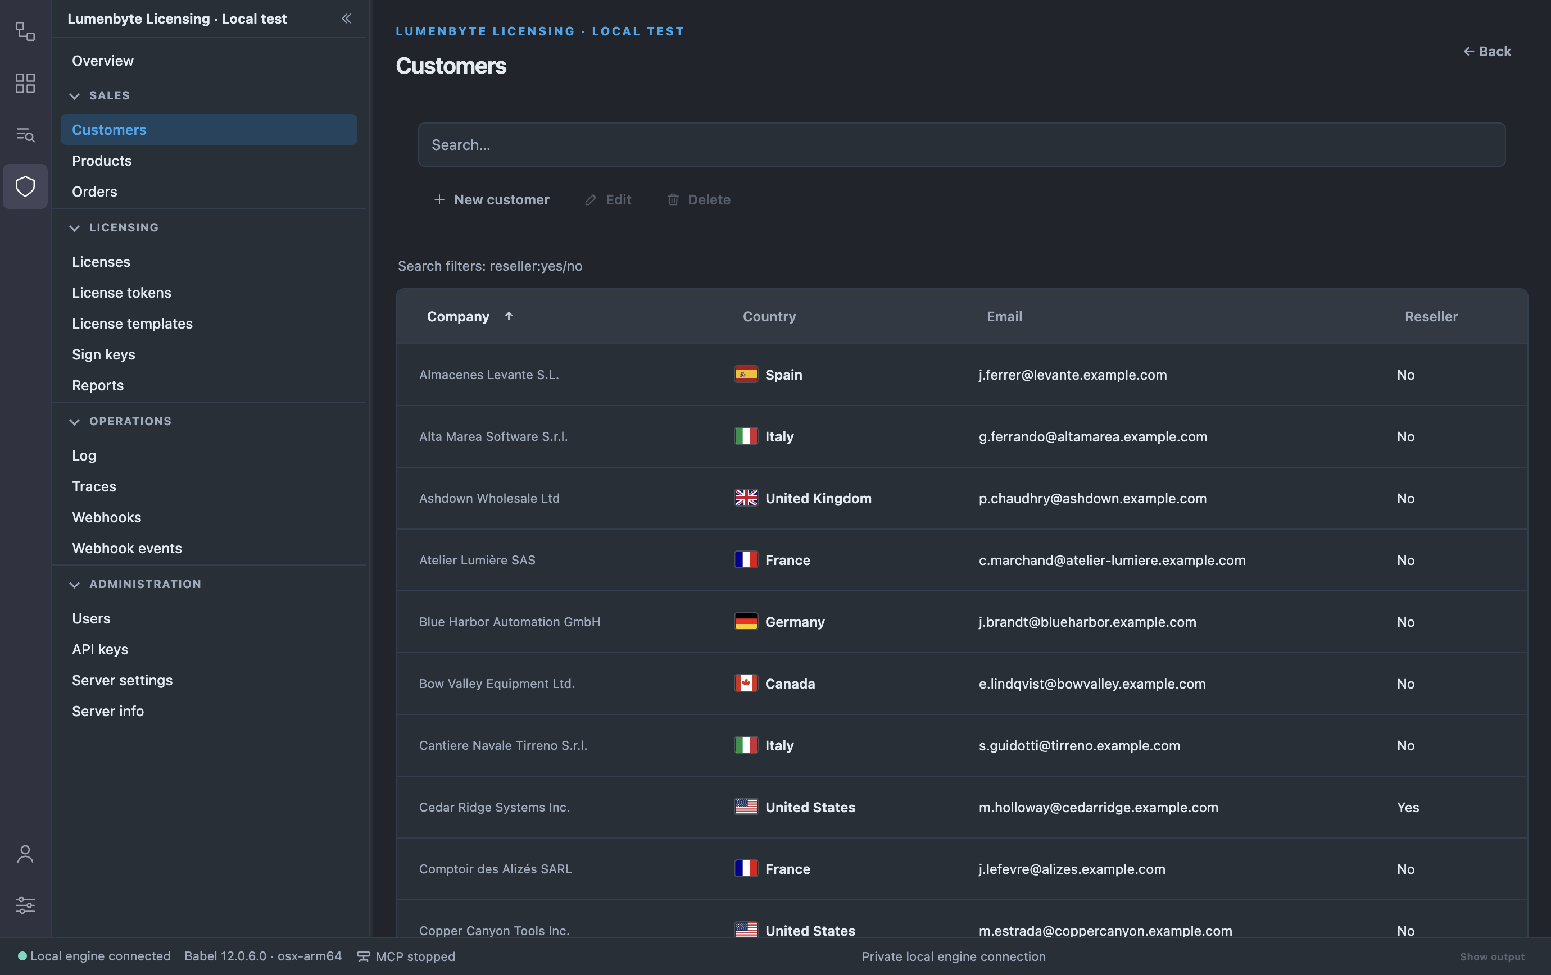Screen dimensions: 1551x975
Task: Click Show output in the status bar
Action: 1492,956
